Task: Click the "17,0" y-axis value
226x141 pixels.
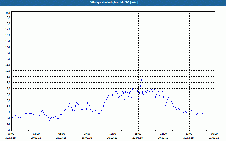Action: tap(8, 29)
